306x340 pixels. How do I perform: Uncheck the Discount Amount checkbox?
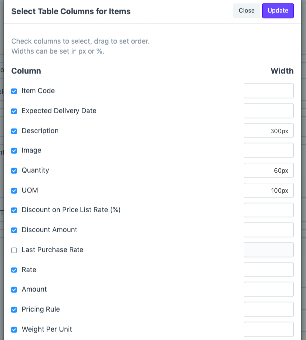coord(14,230)
